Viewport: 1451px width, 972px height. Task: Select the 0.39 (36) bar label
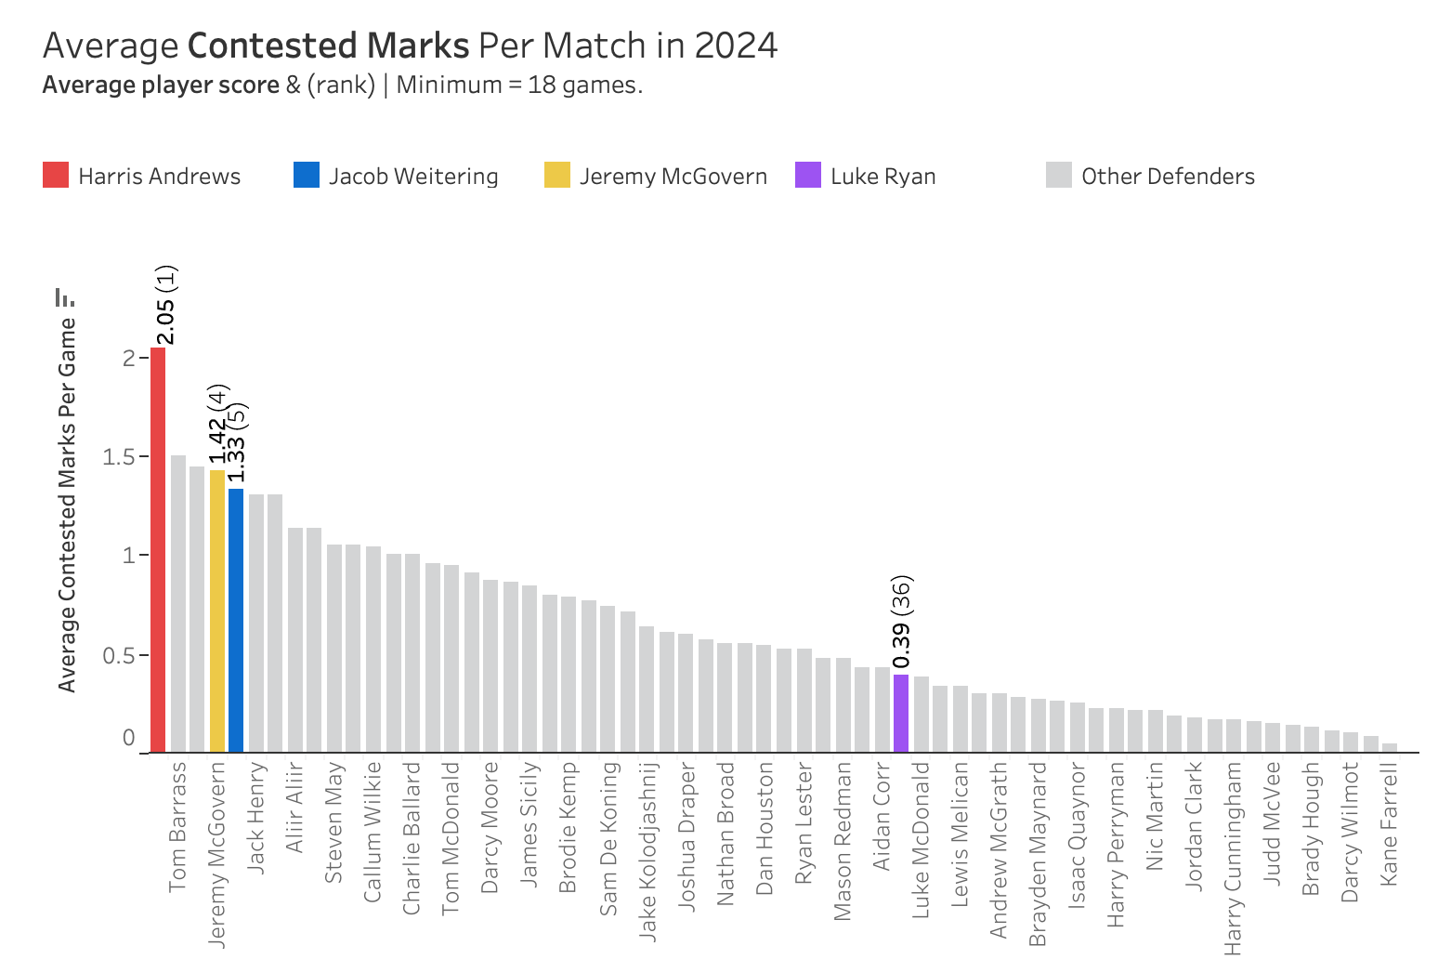click(900, 622)
